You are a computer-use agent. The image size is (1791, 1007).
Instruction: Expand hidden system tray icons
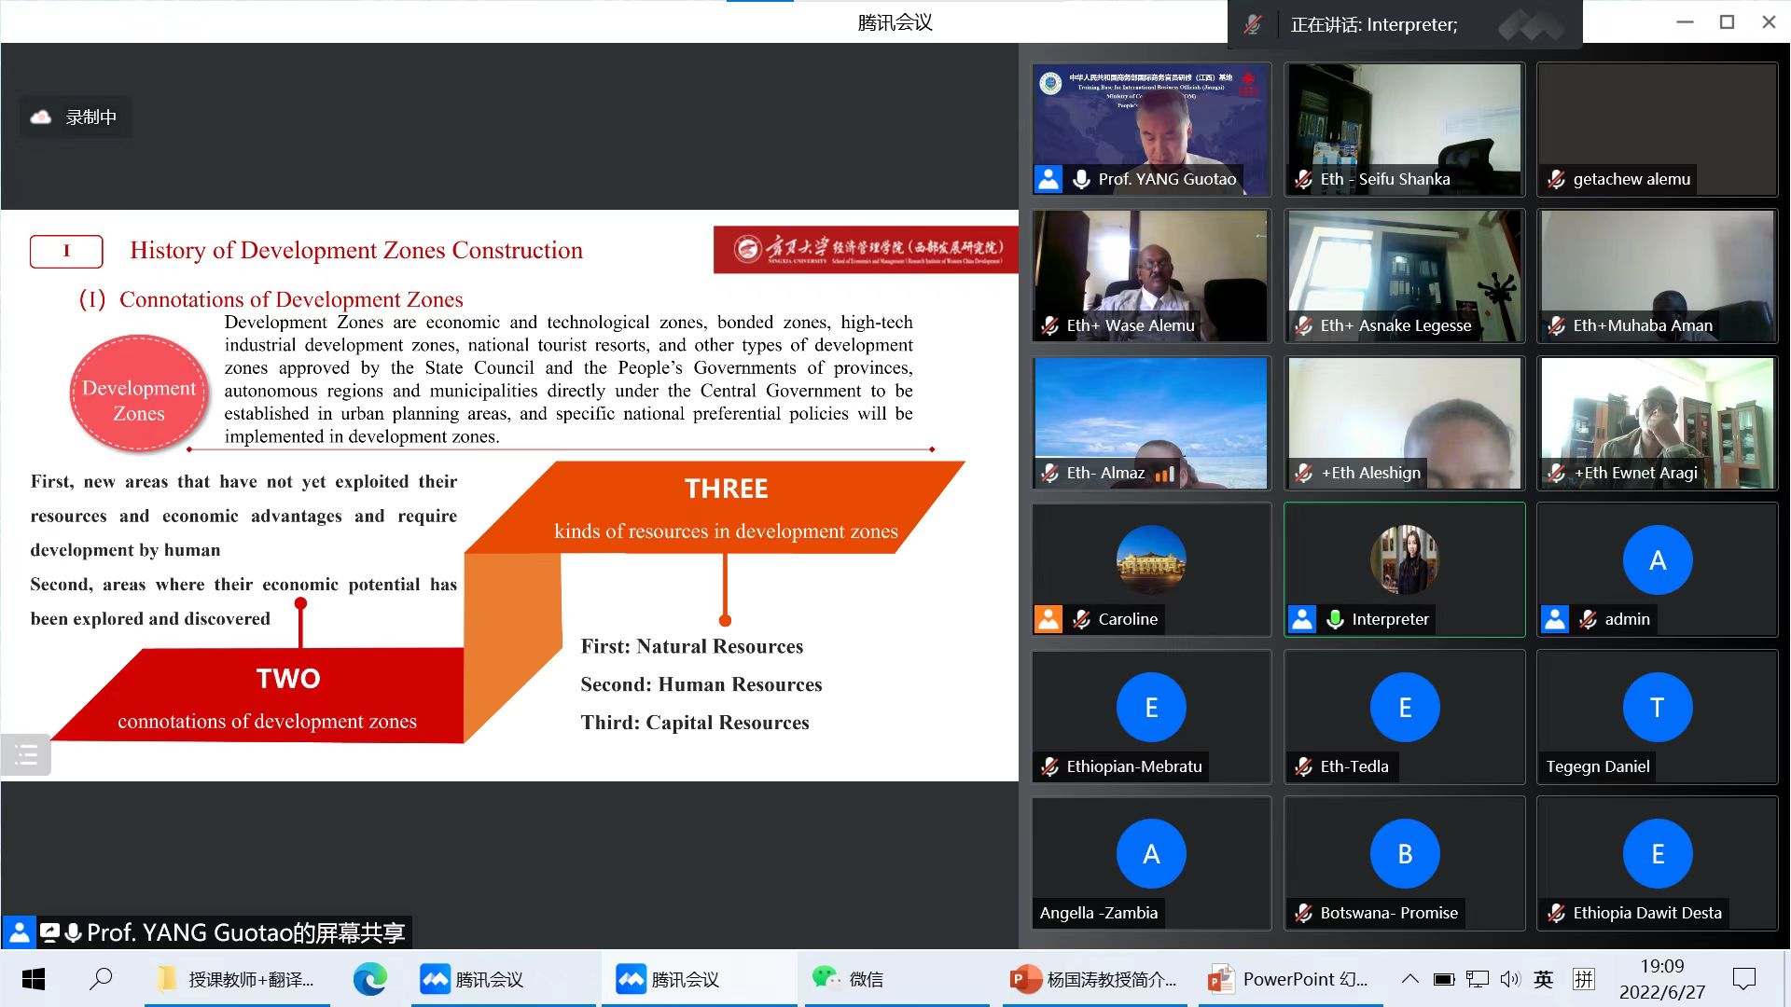point(1410,979)
